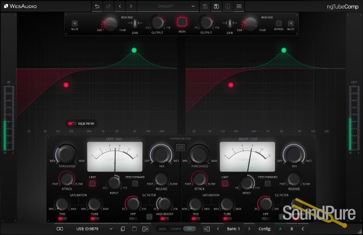Toggle Right/Side THD saturation switch
363x235 pixels.
tap(196, 219)
